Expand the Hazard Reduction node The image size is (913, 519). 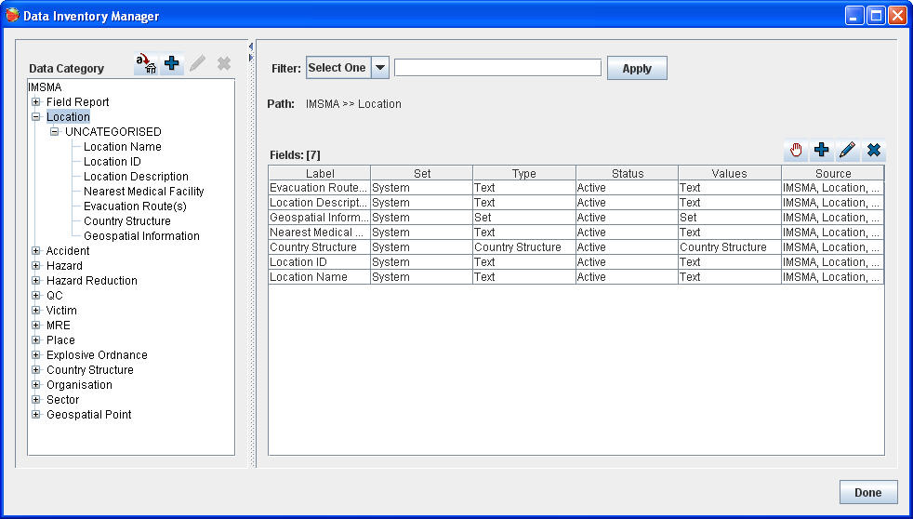[36, 281]
